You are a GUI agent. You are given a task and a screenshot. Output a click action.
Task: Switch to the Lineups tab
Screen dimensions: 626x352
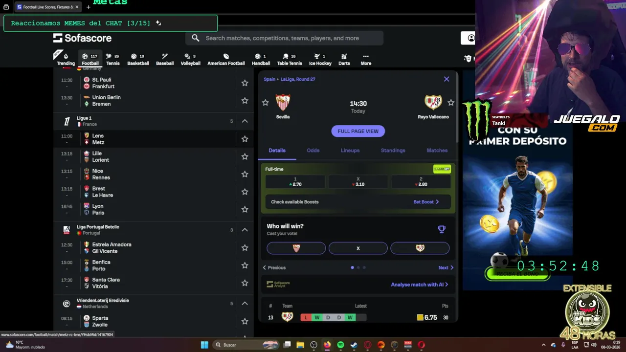tap(350, 151)
